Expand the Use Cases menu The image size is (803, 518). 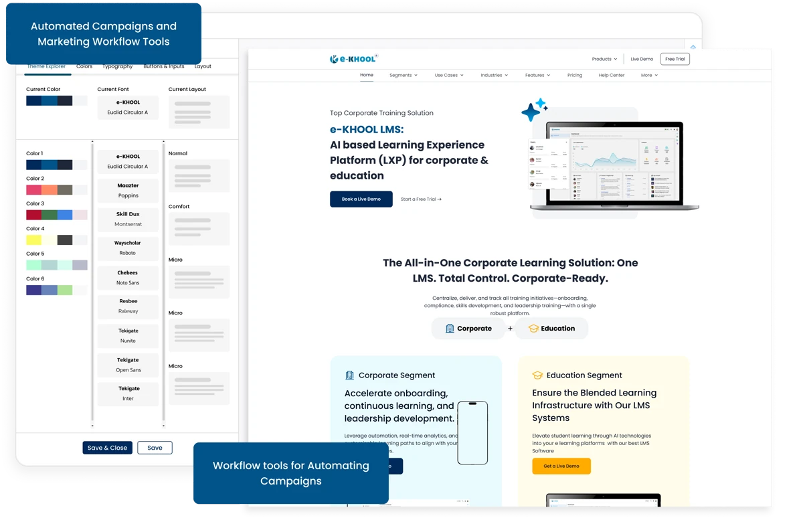(449, 76)
